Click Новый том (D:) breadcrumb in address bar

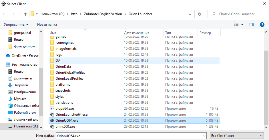point(53,14)
